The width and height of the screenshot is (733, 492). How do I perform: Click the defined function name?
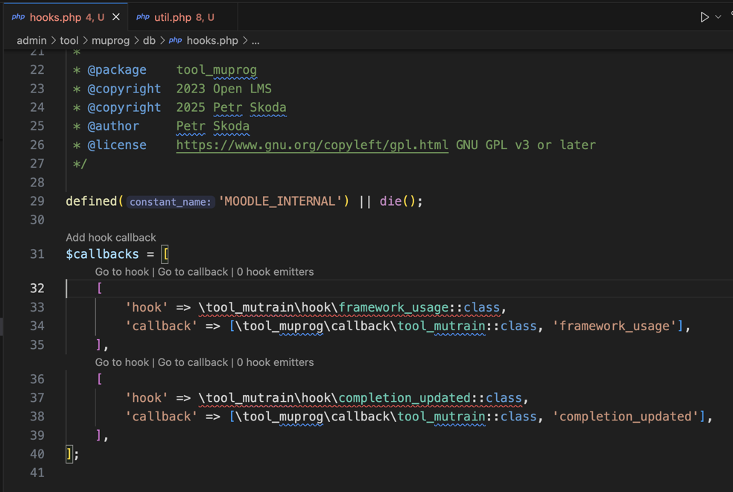tap(91, 201)
